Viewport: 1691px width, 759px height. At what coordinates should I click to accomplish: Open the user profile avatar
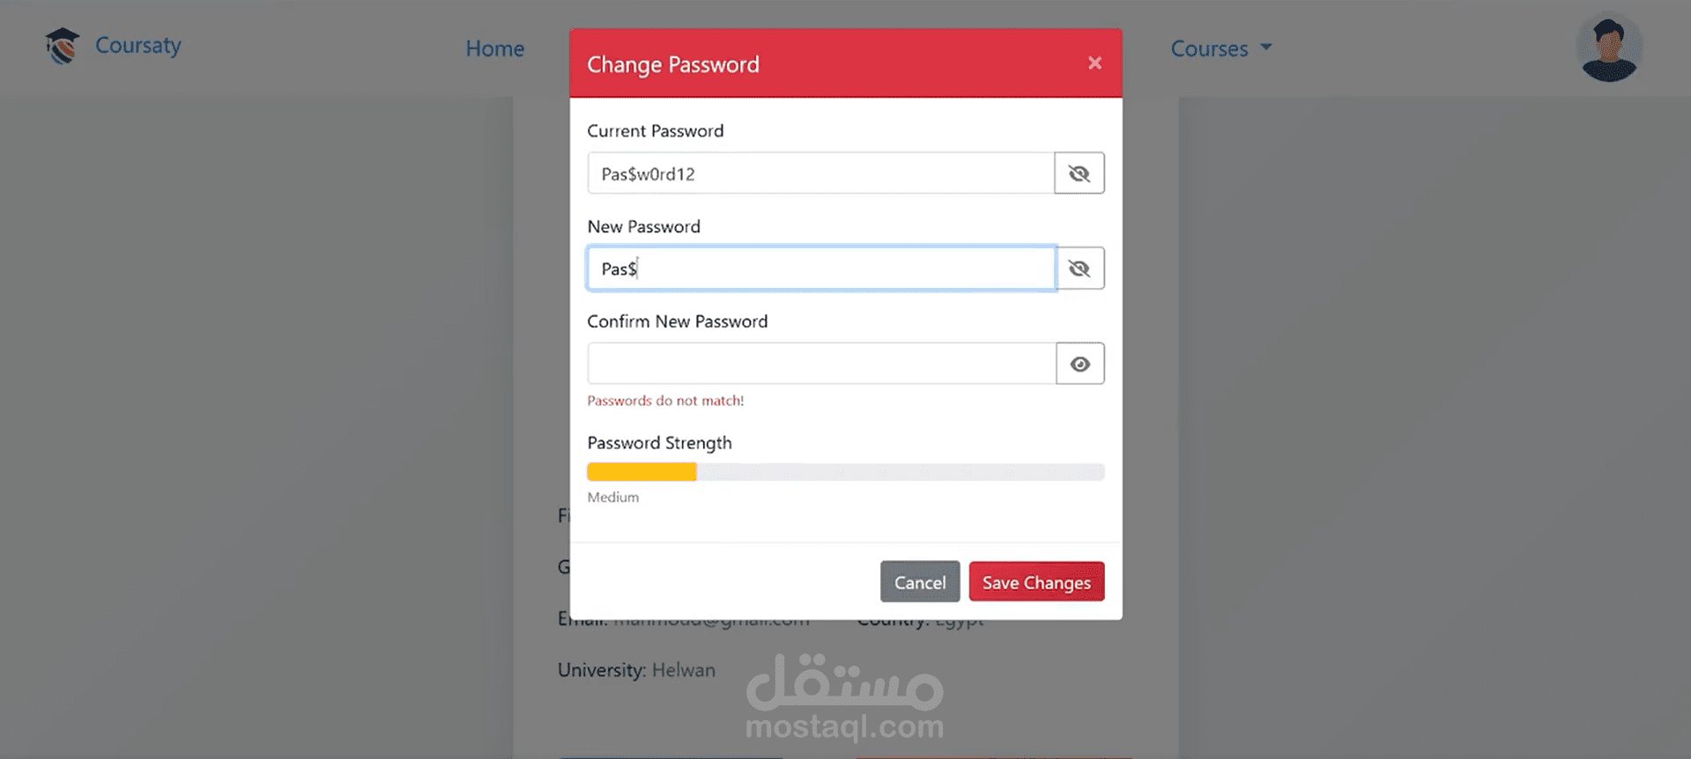(x=1609, y=49)
